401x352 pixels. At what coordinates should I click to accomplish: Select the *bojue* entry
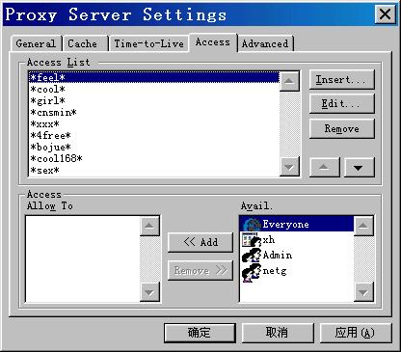click(154, 147)
